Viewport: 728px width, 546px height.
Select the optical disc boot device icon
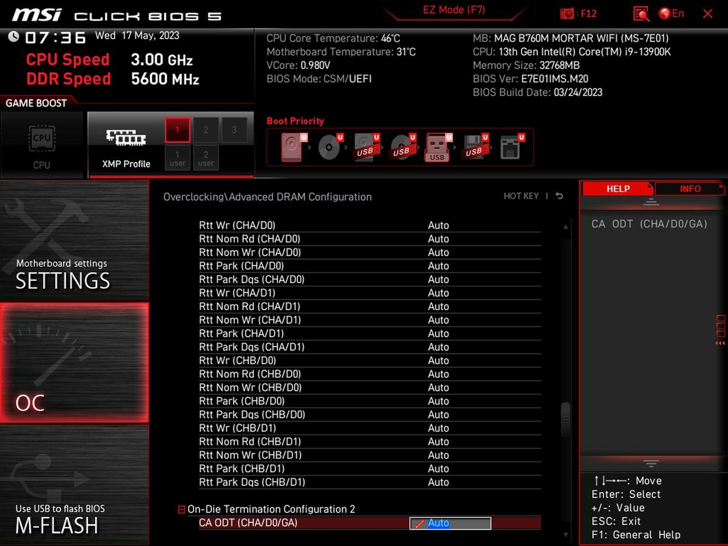coord(329,147)
